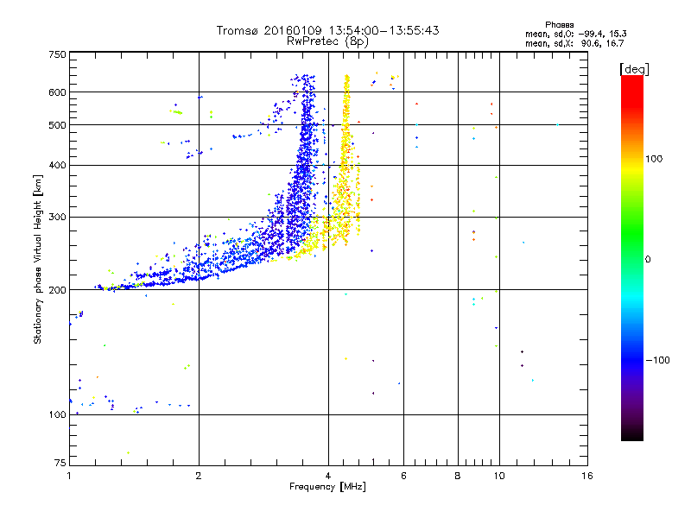The height and width of the screenshot is (518, 691).
Task: Click the 'mean, sd,X: 90.6, 16.7' line
Action: coord(574,43)
